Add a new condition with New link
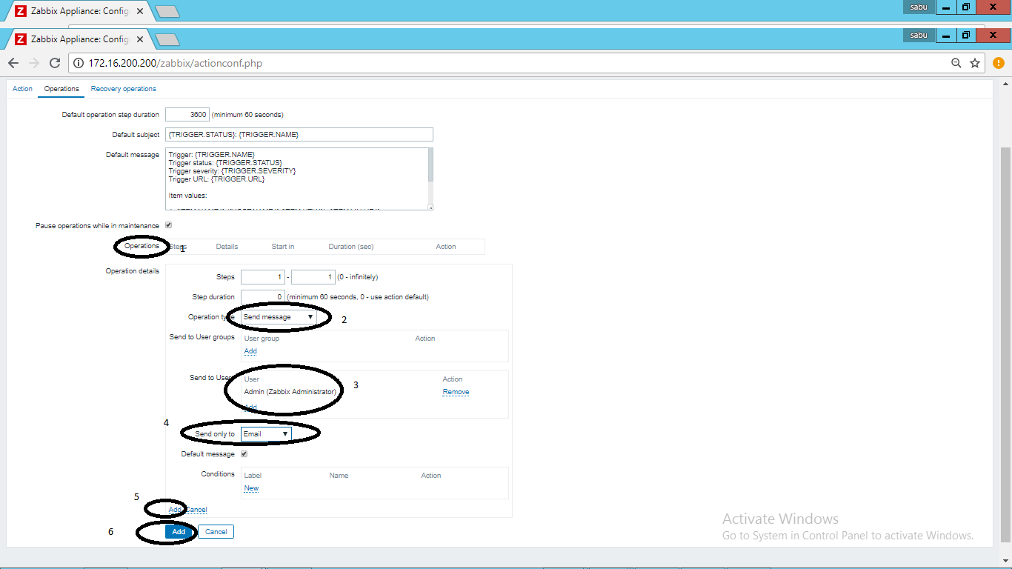This screenshot has width=1012, height=569. [x=251, y=488]
